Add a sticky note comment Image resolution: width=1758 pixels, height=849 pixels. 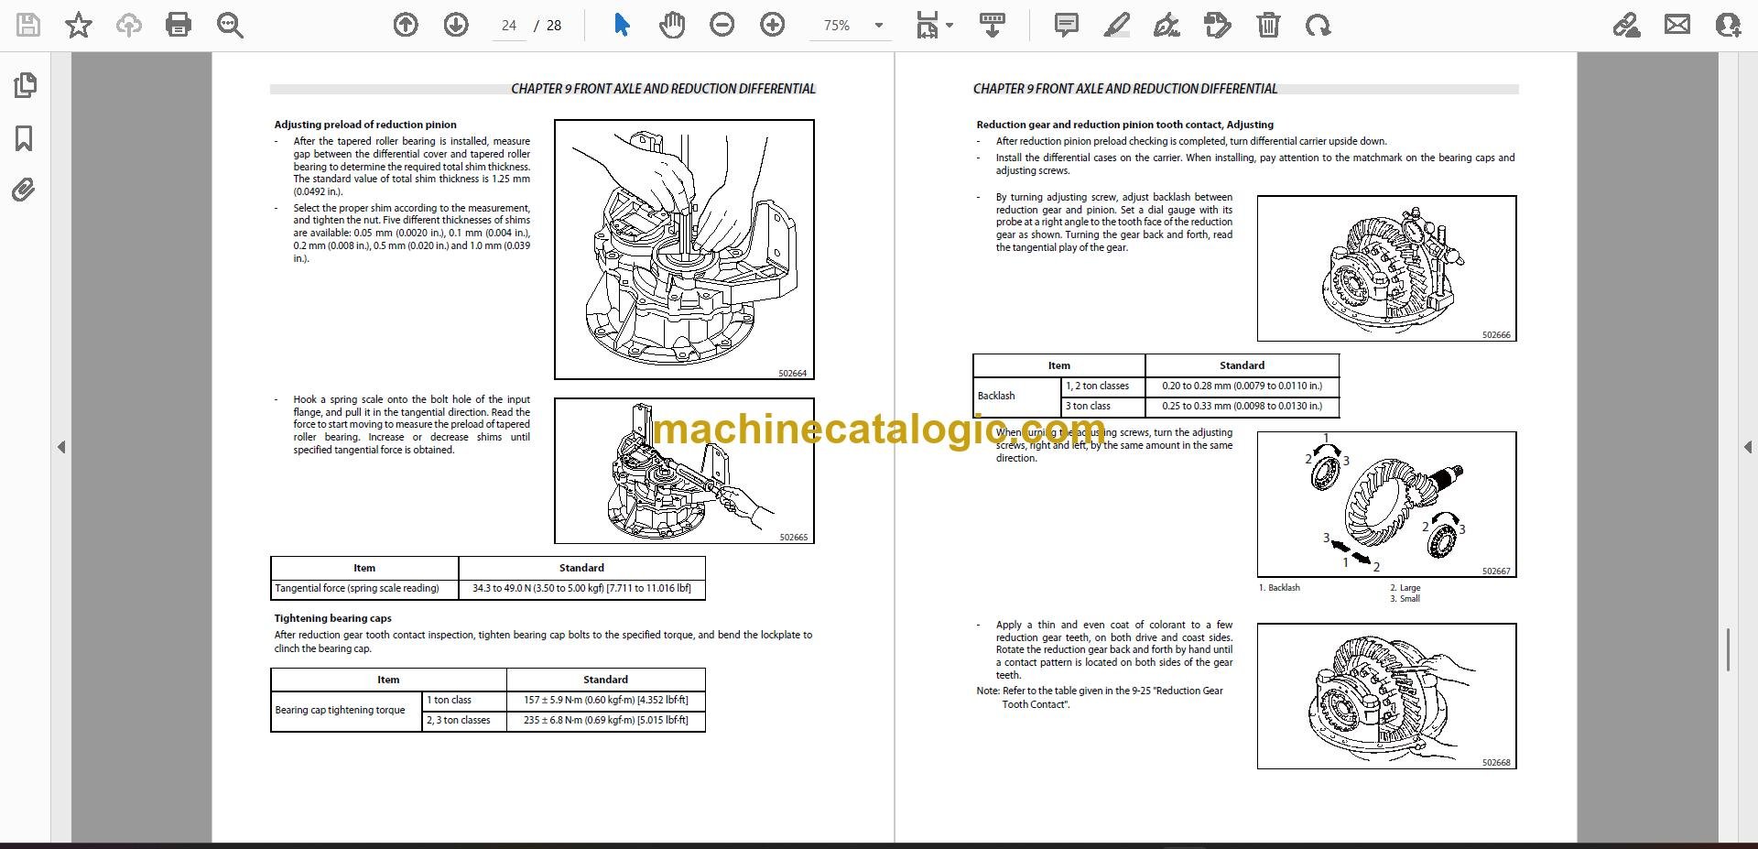coord(1067,25)
